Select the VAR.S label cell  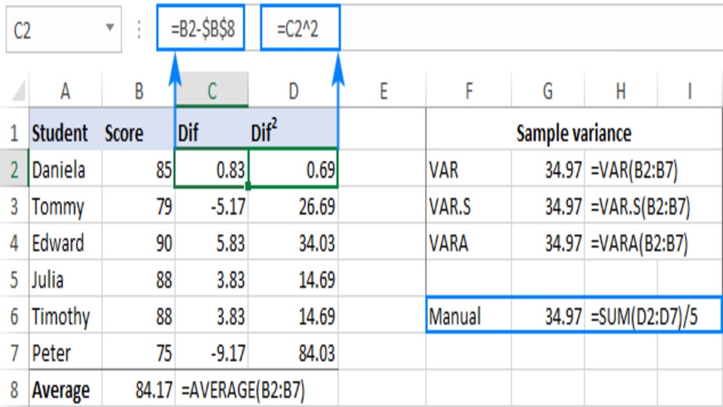click(468, 206)
